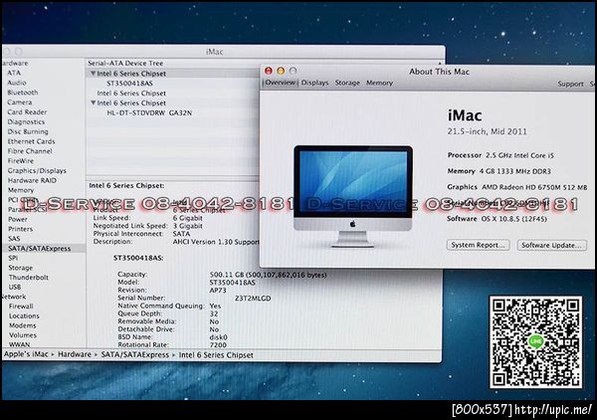This screenshot has width=597, height=420.
Task: Select Power in the sidebar
Action: coord(18,219)
